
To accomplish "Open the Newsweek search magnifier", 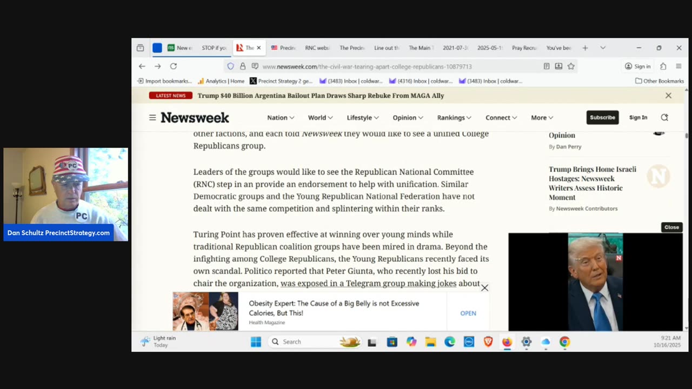I will pyautogui.click(x=664, y=117).
